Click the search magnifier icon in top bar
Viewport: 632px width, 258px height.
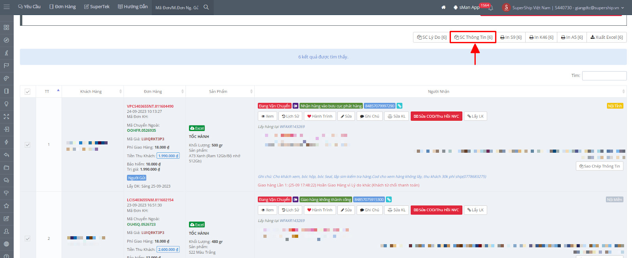point(206,7)
